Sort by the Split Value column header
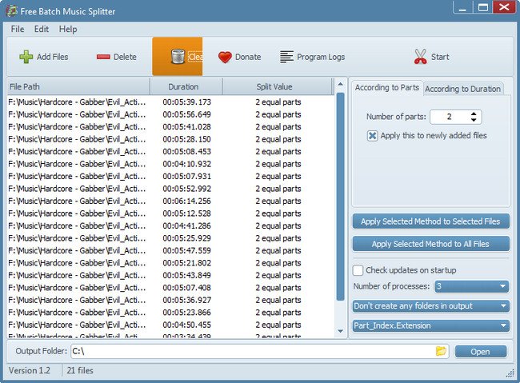This screenshot has height=383, width=520. 277,87
